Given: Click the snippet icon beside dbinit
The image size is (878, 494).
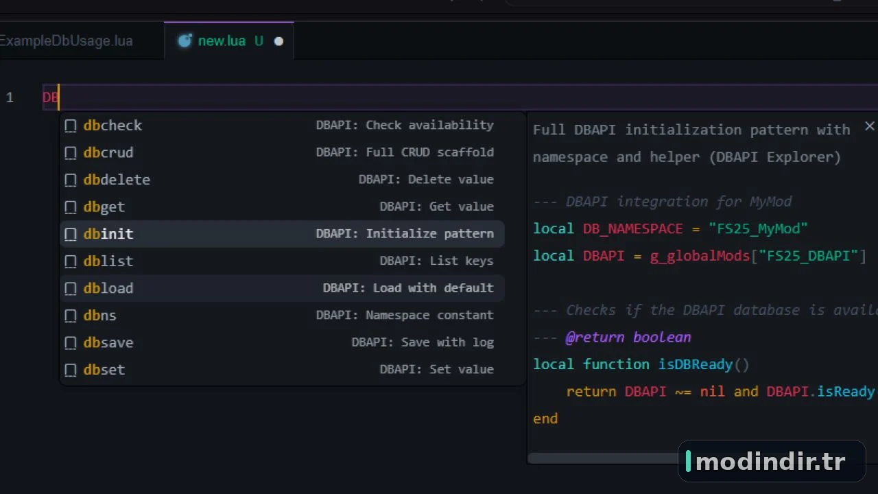Looking at the screenshot, I should pos(70,234).
